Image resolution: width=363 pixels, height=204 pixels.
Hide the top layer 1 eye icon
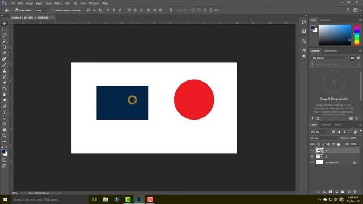[312, 151]
